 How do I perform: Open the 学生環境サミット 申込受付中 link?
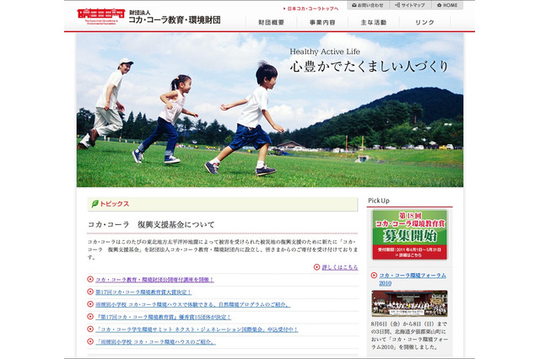pos(197,330)
